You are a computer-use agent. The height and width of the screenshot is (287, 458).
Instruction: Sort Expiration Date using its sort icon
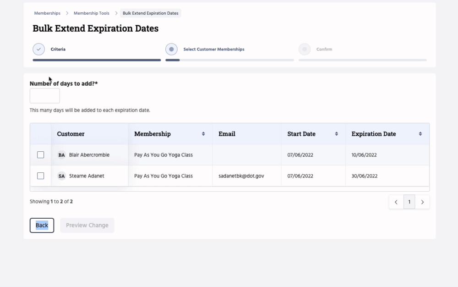pos(420,133)
